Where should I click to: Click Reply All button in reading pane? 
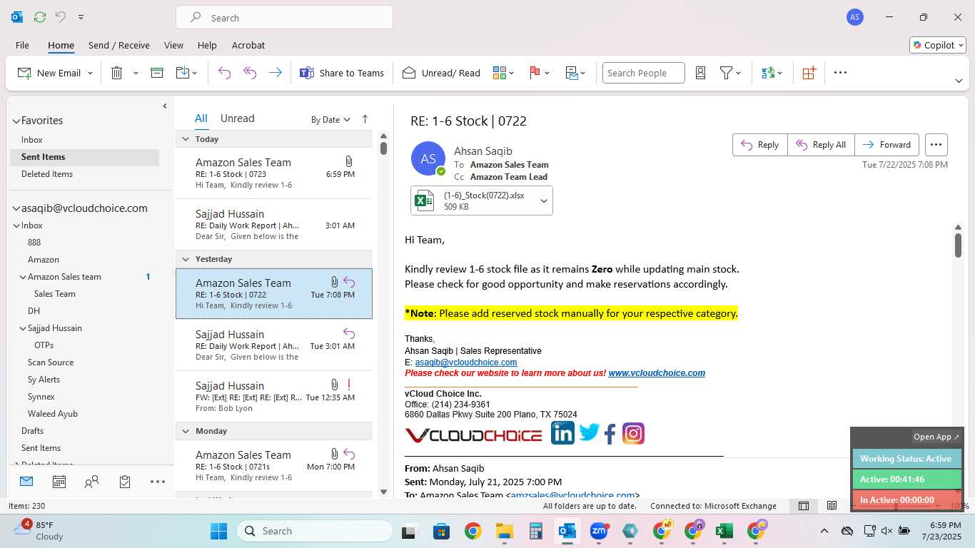coord(821,145)
